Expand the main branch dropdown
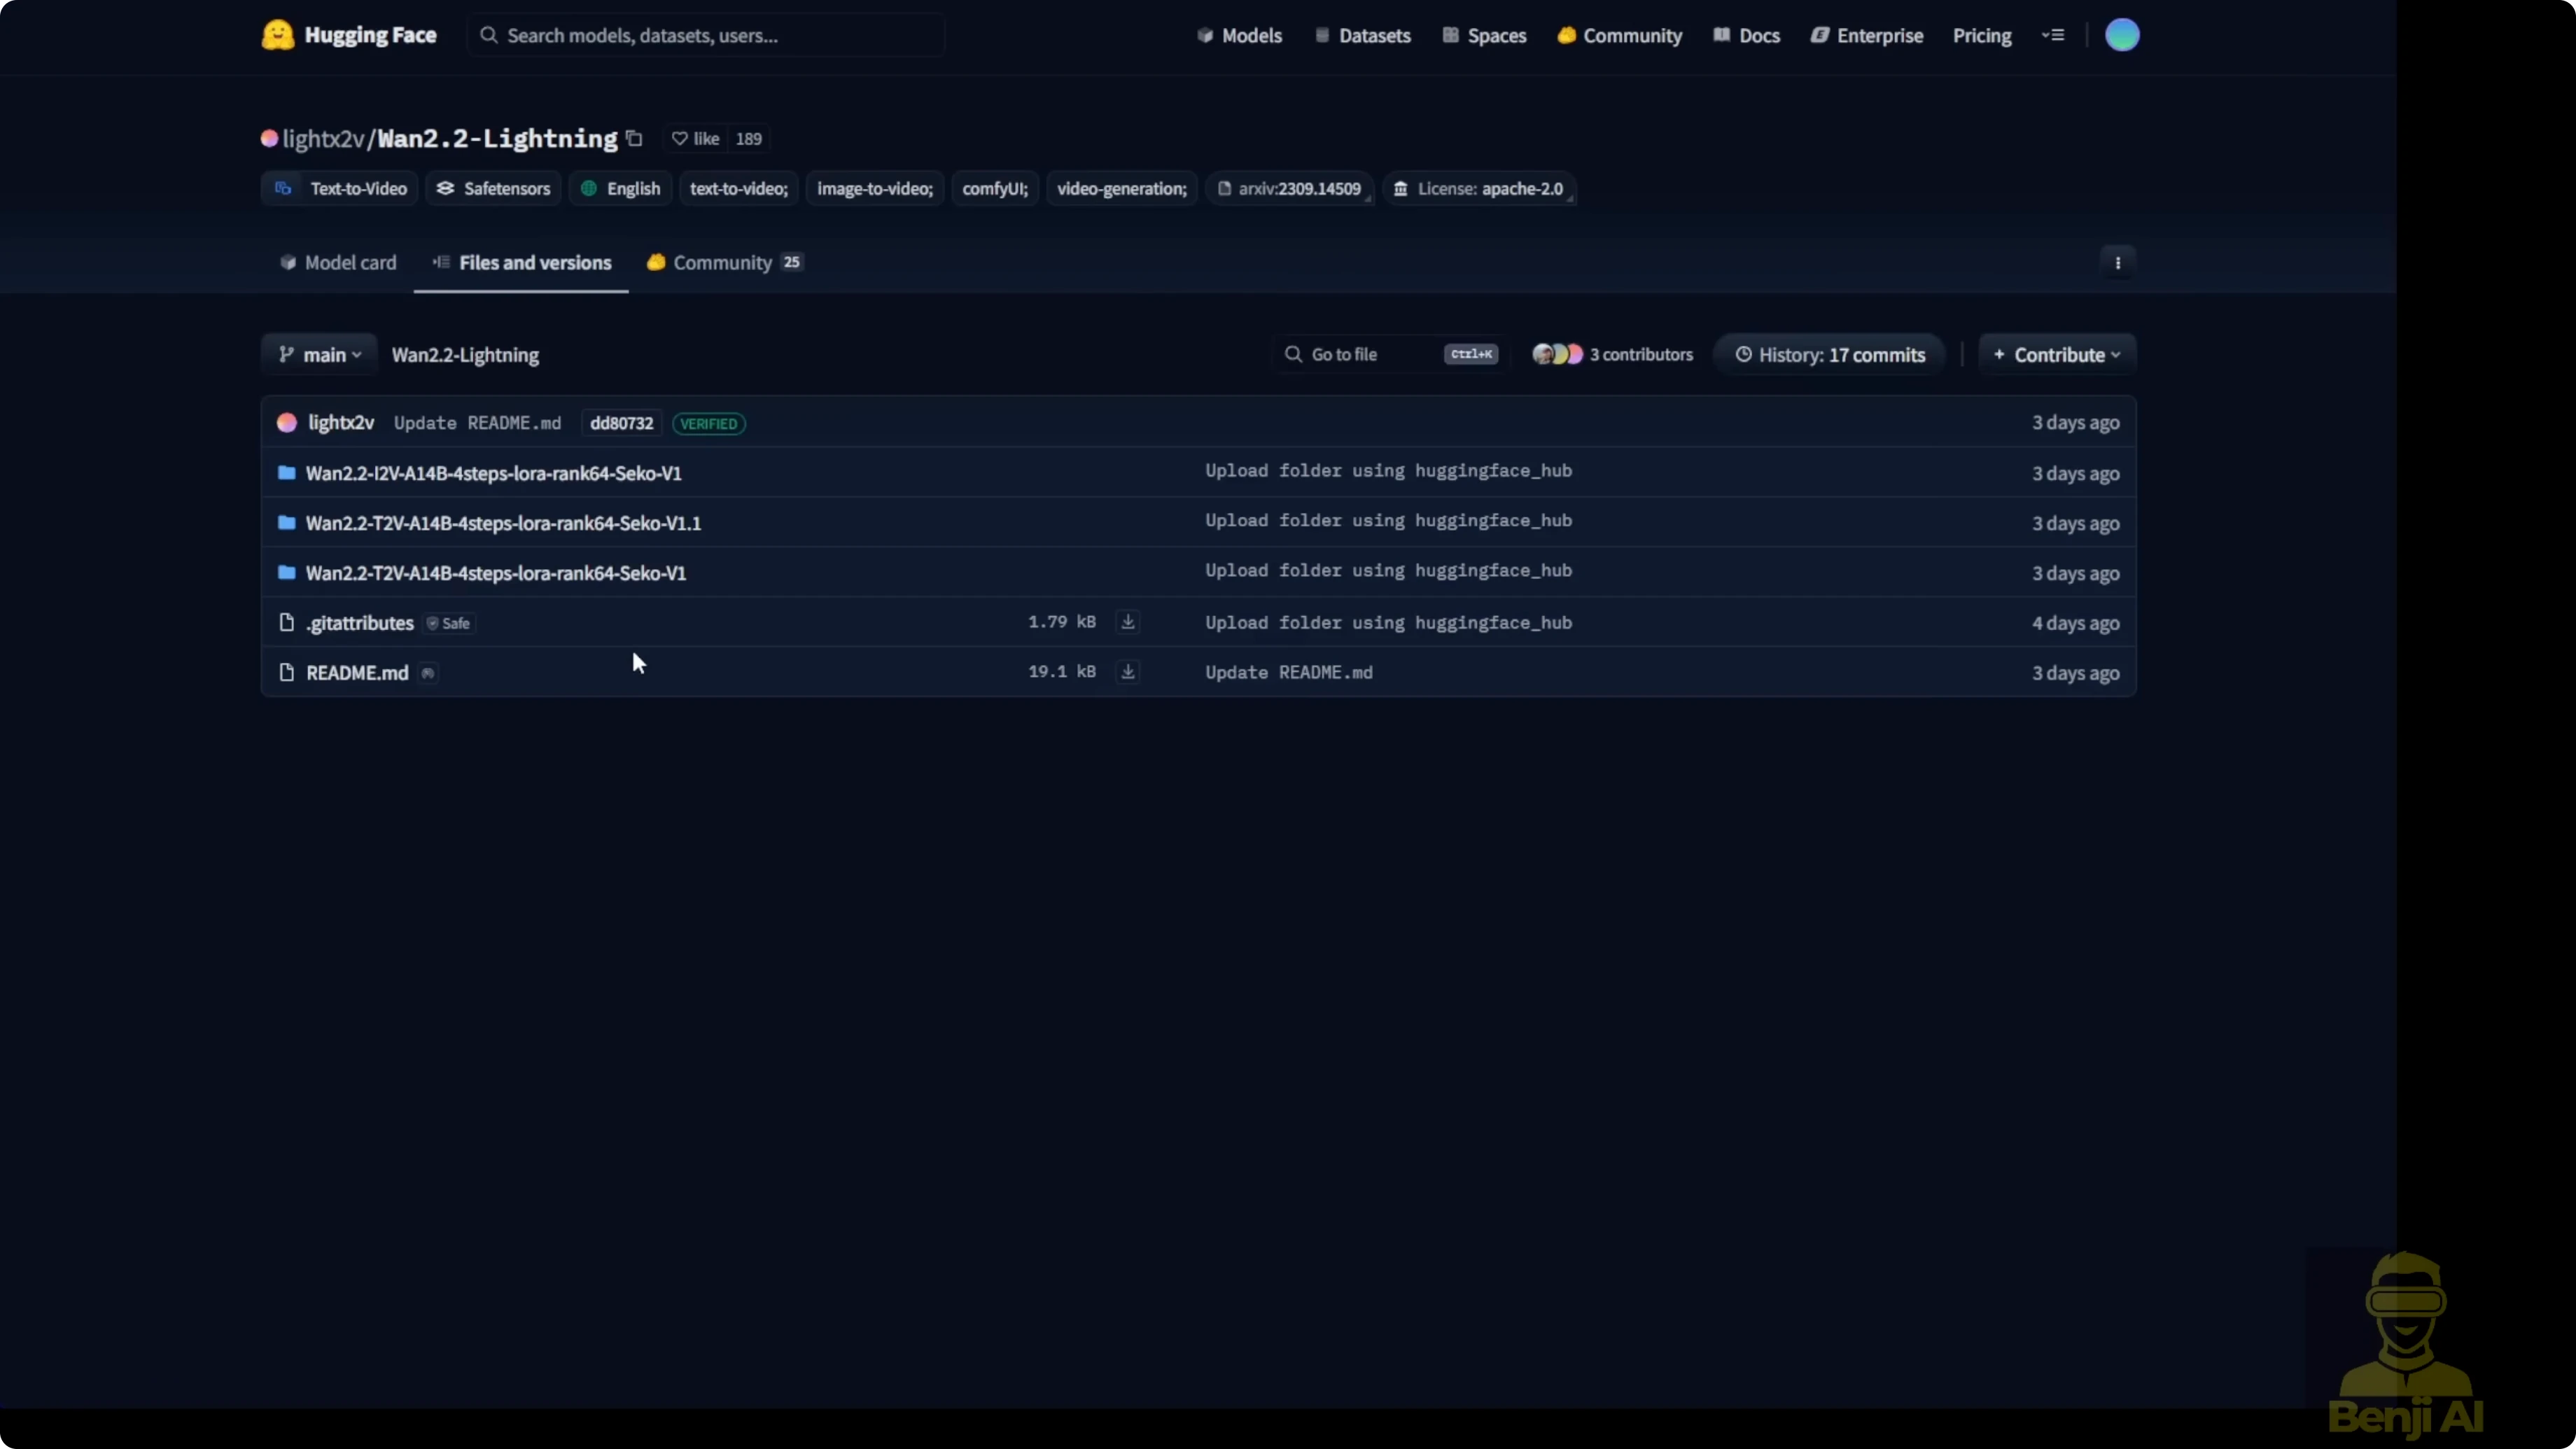The image size is (2576, 1449). tap(319, 355)
